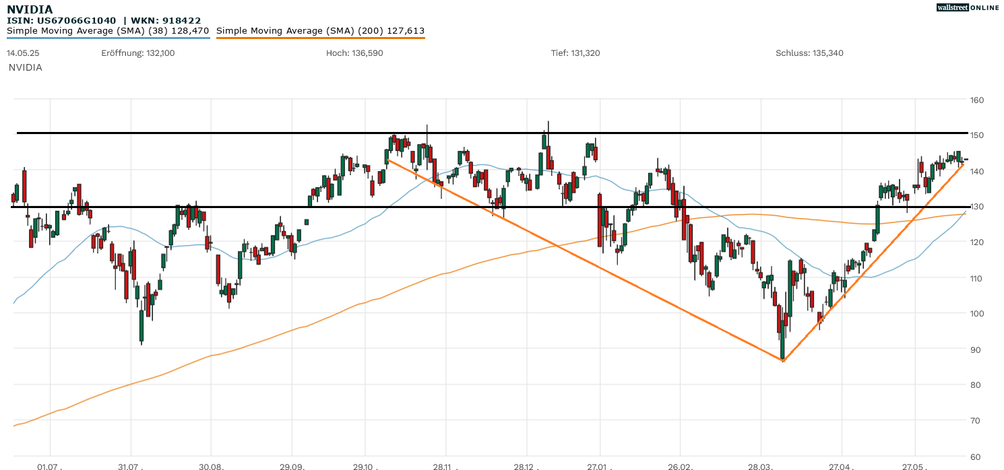Click the 29.10. date axis label
This screenshot has width=1004, height=470.
coord(365,466)
